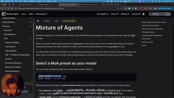This screenshot has width=174, height=98.
Task: Close the Mixture of Agents | Hermes tab
Action: 78,5
